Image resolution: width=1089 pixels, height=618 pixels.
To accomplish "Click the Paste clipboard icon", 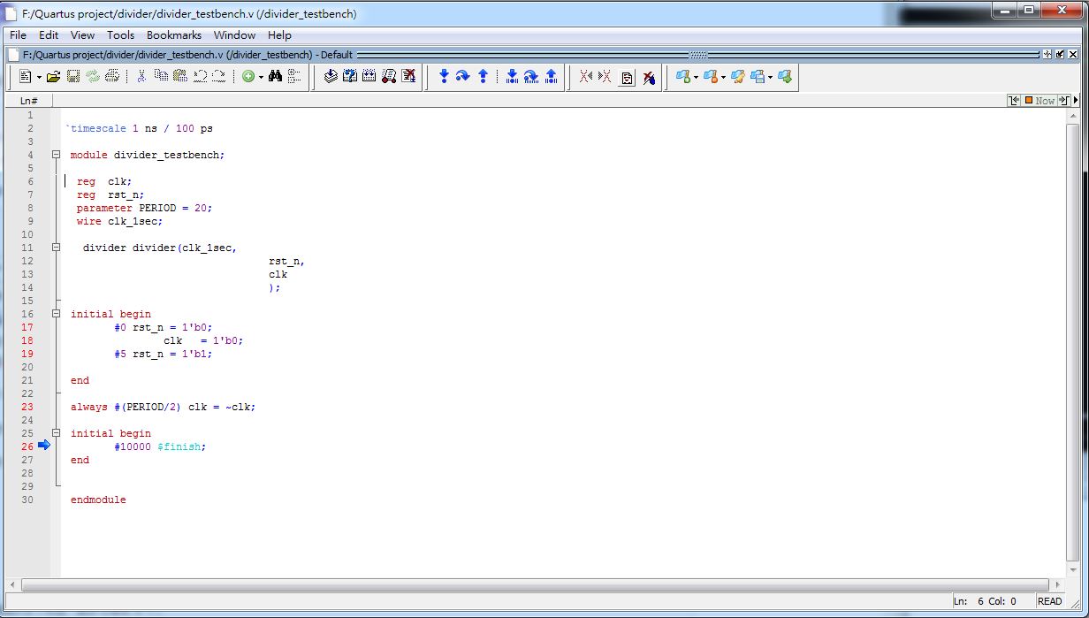I will 180,77.
